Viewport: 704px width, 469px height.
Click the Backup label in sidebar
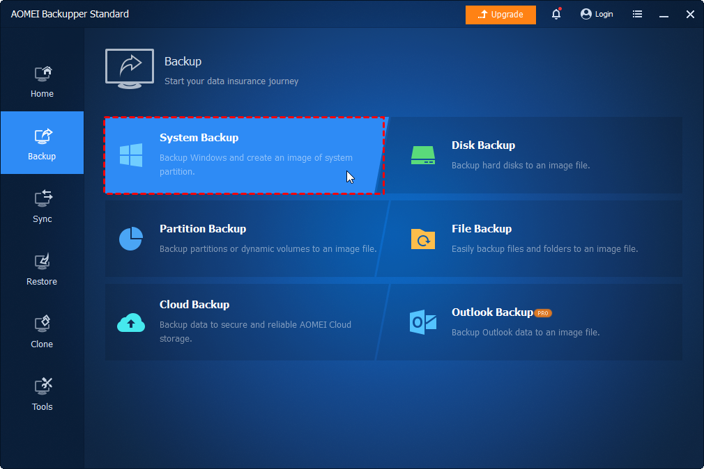(42, 156)
